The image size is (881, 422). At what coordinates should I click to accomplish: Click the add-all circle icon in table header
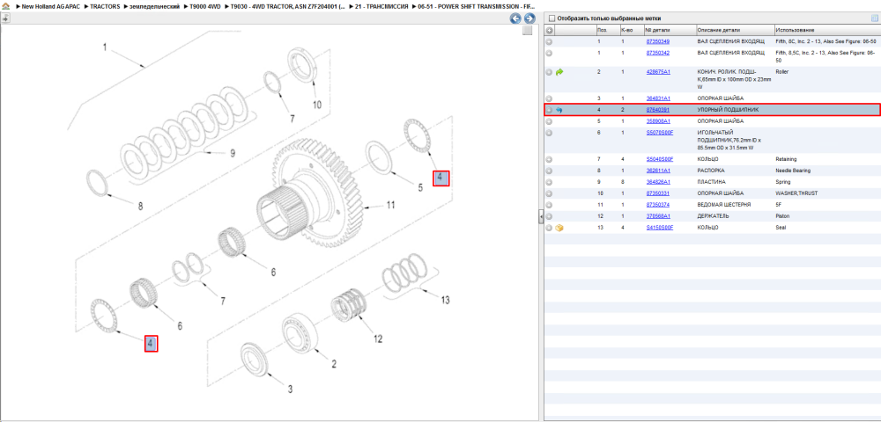point(550,30)
